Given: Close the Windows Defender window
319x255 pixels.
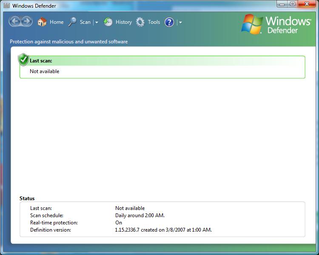Looking at the screenshot, I should [307, 4].
